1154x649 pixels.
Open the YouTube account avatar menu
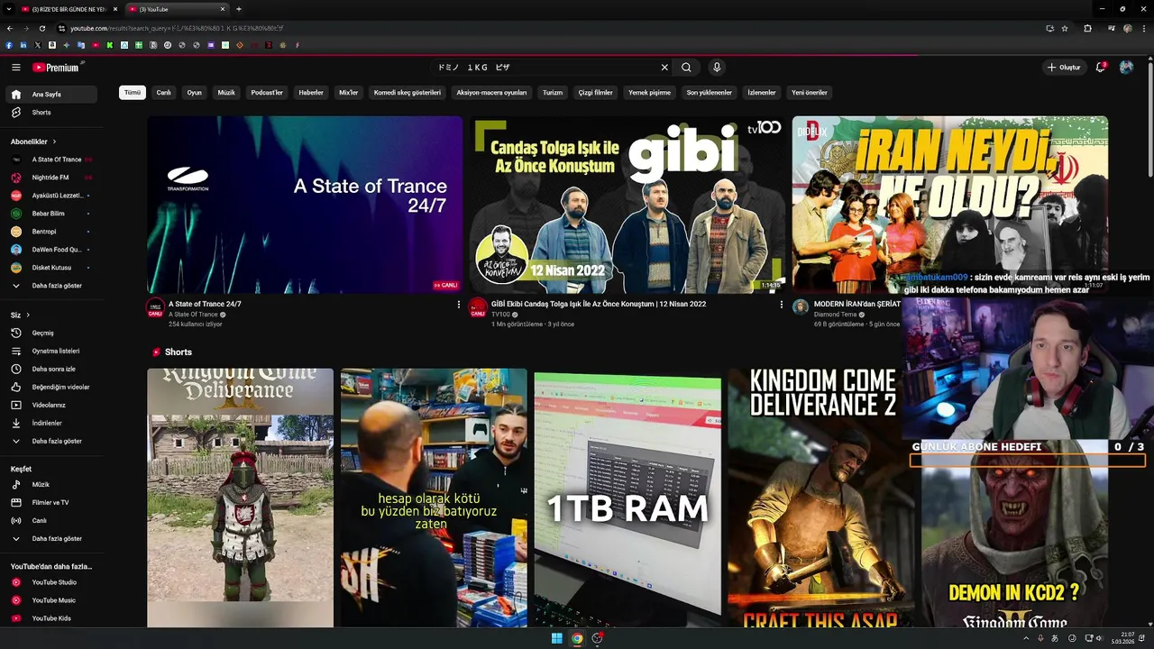click(x=1126, y=68)
